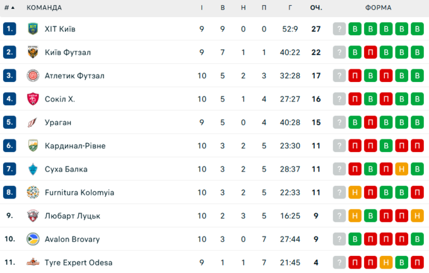Click the rank 1 position badge
429x273 pixels.
[x=9, y=29]
